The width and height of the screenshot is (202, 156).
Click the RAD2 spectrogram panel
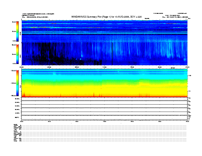click(x=105, y=31)
